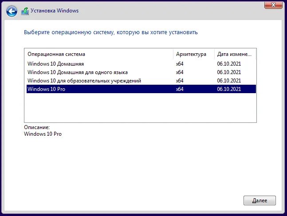This screenshot has width=287, height=216.
Task: Click the Описание Windows 10 Pro description text
Action: tap(43, 134)
